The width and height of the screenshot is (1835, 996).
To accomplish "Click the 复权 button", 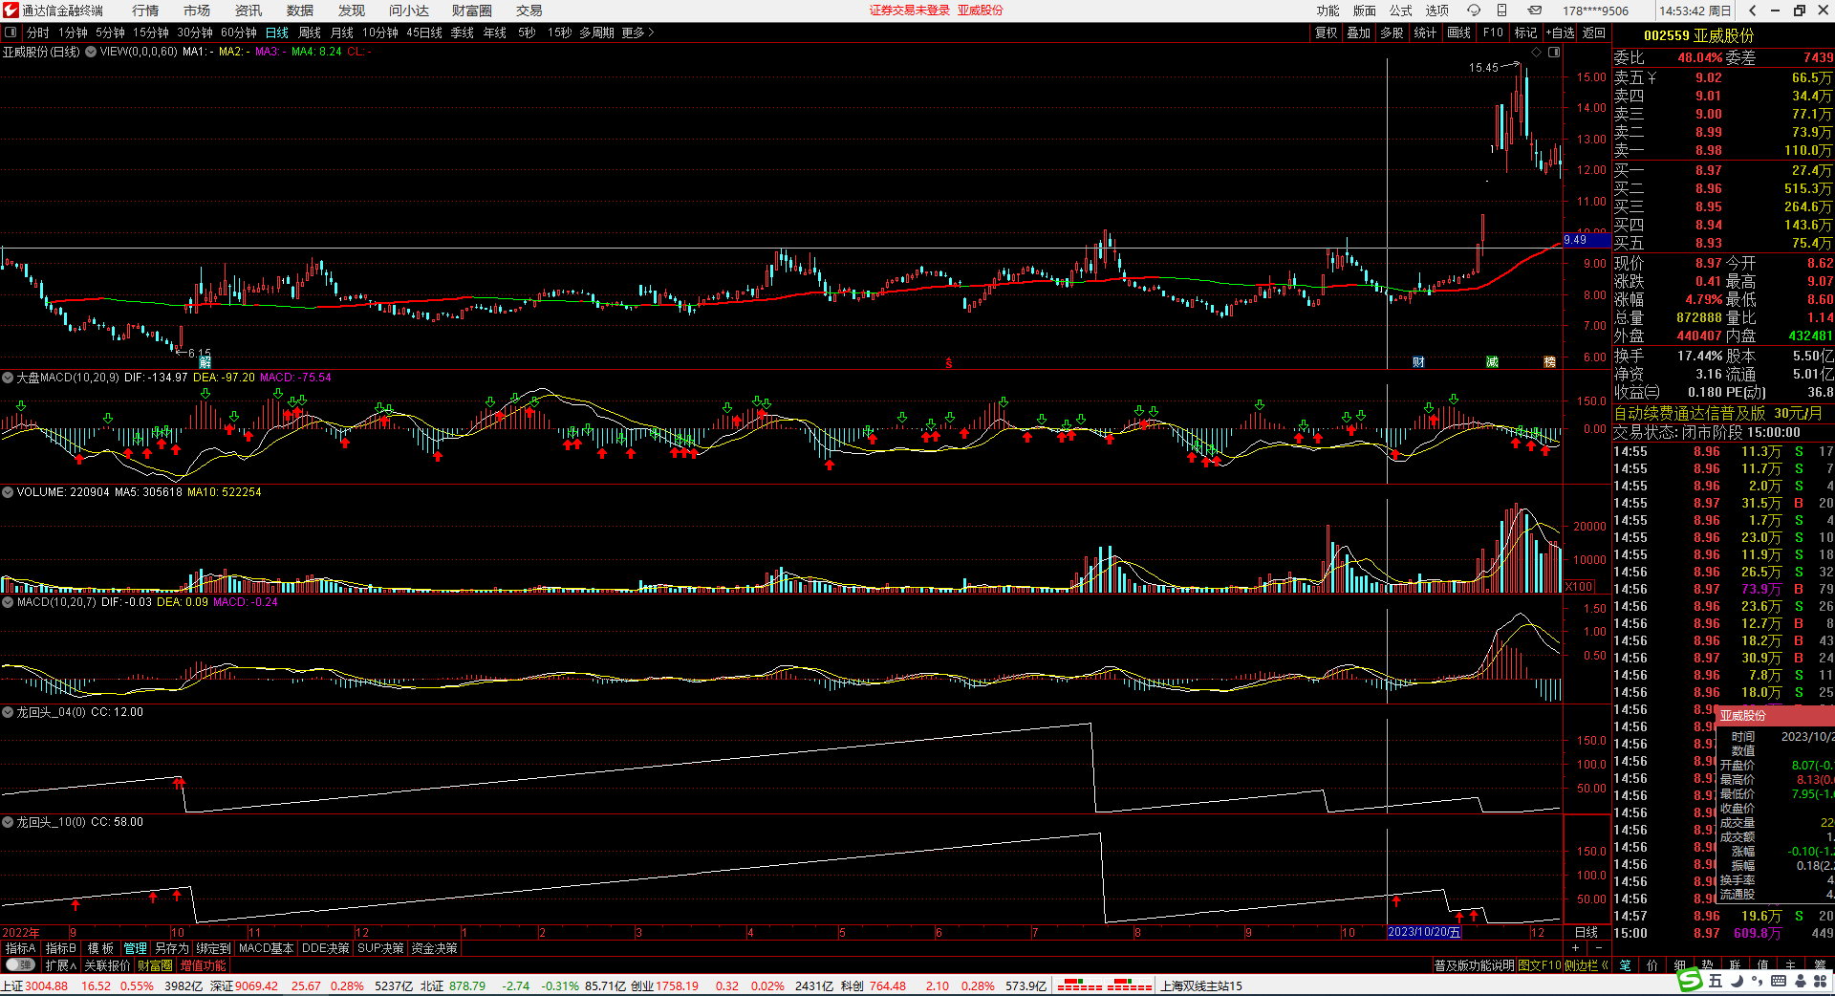I will click(x=1327, y=32).
